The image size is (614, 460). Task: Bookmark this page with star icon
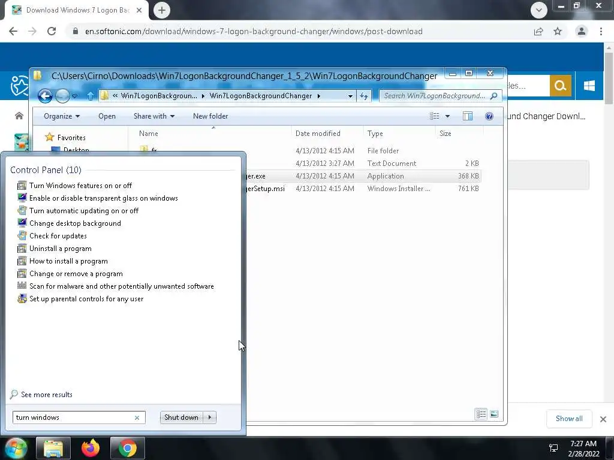point(558,31)
